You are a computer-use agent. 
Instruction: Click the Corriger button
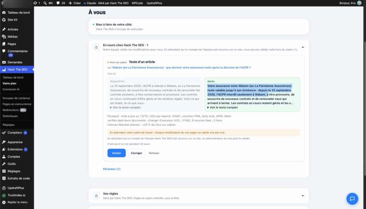(137, 153)
